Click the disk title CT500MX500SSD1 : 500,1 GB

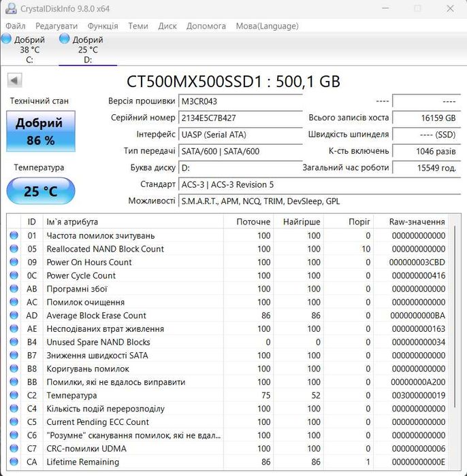click(233, 81)
